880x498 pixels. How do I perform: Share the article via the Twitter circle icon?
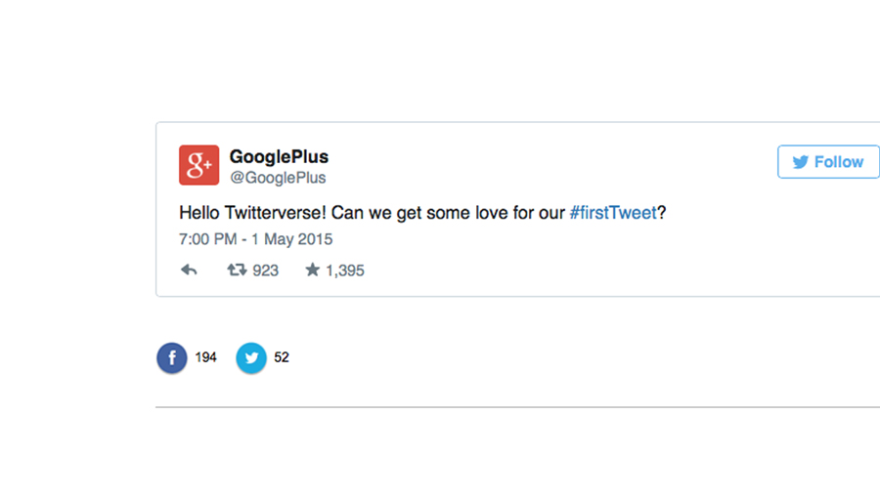(251, 357)
